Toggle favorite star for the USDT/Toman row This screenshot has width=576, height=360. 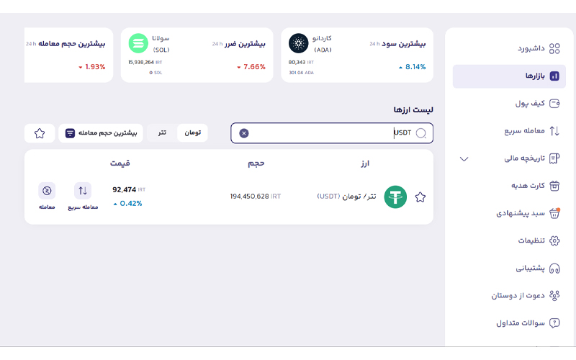[420, 197]
